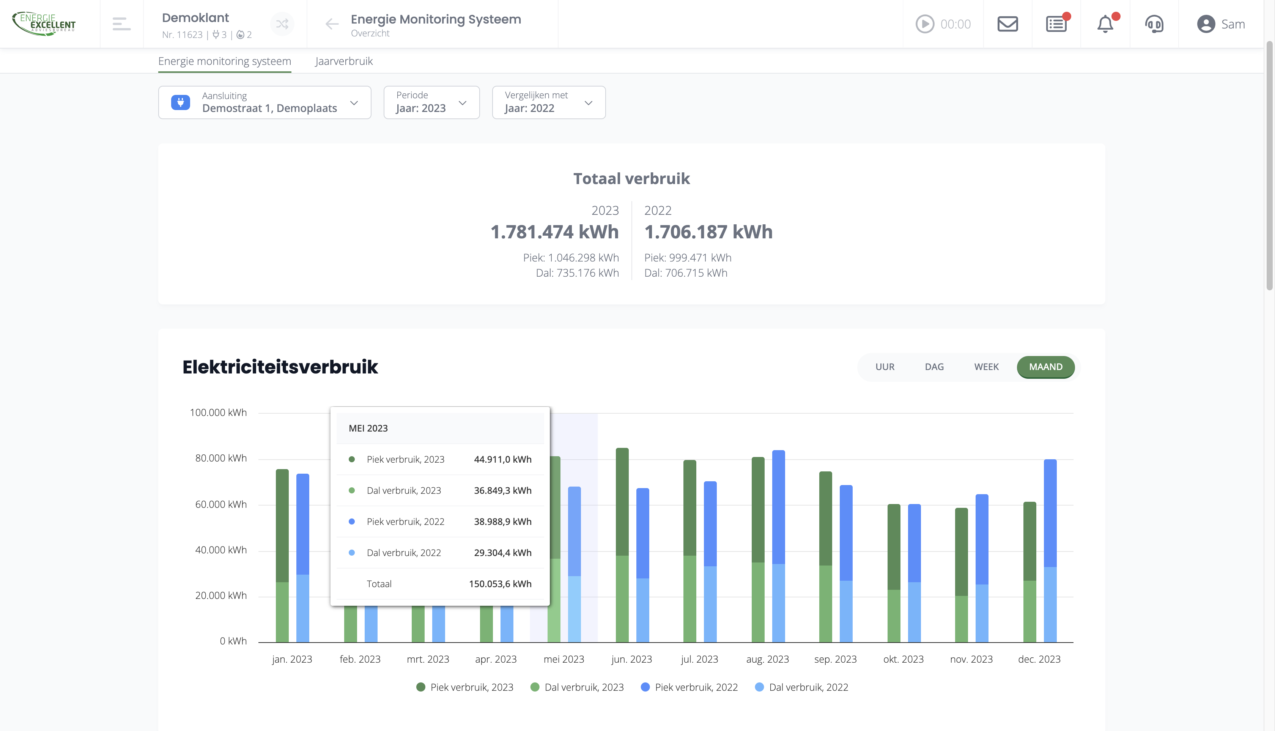1275x731 pixels.
Task: Open the Sam user profile
Action: click(1221, 24)
